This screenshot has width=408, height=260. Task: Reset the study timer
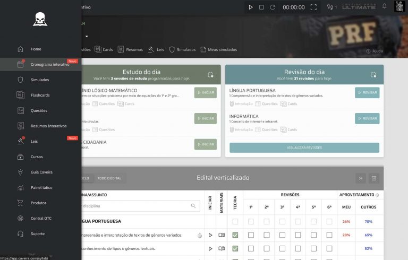pos(273,7)
